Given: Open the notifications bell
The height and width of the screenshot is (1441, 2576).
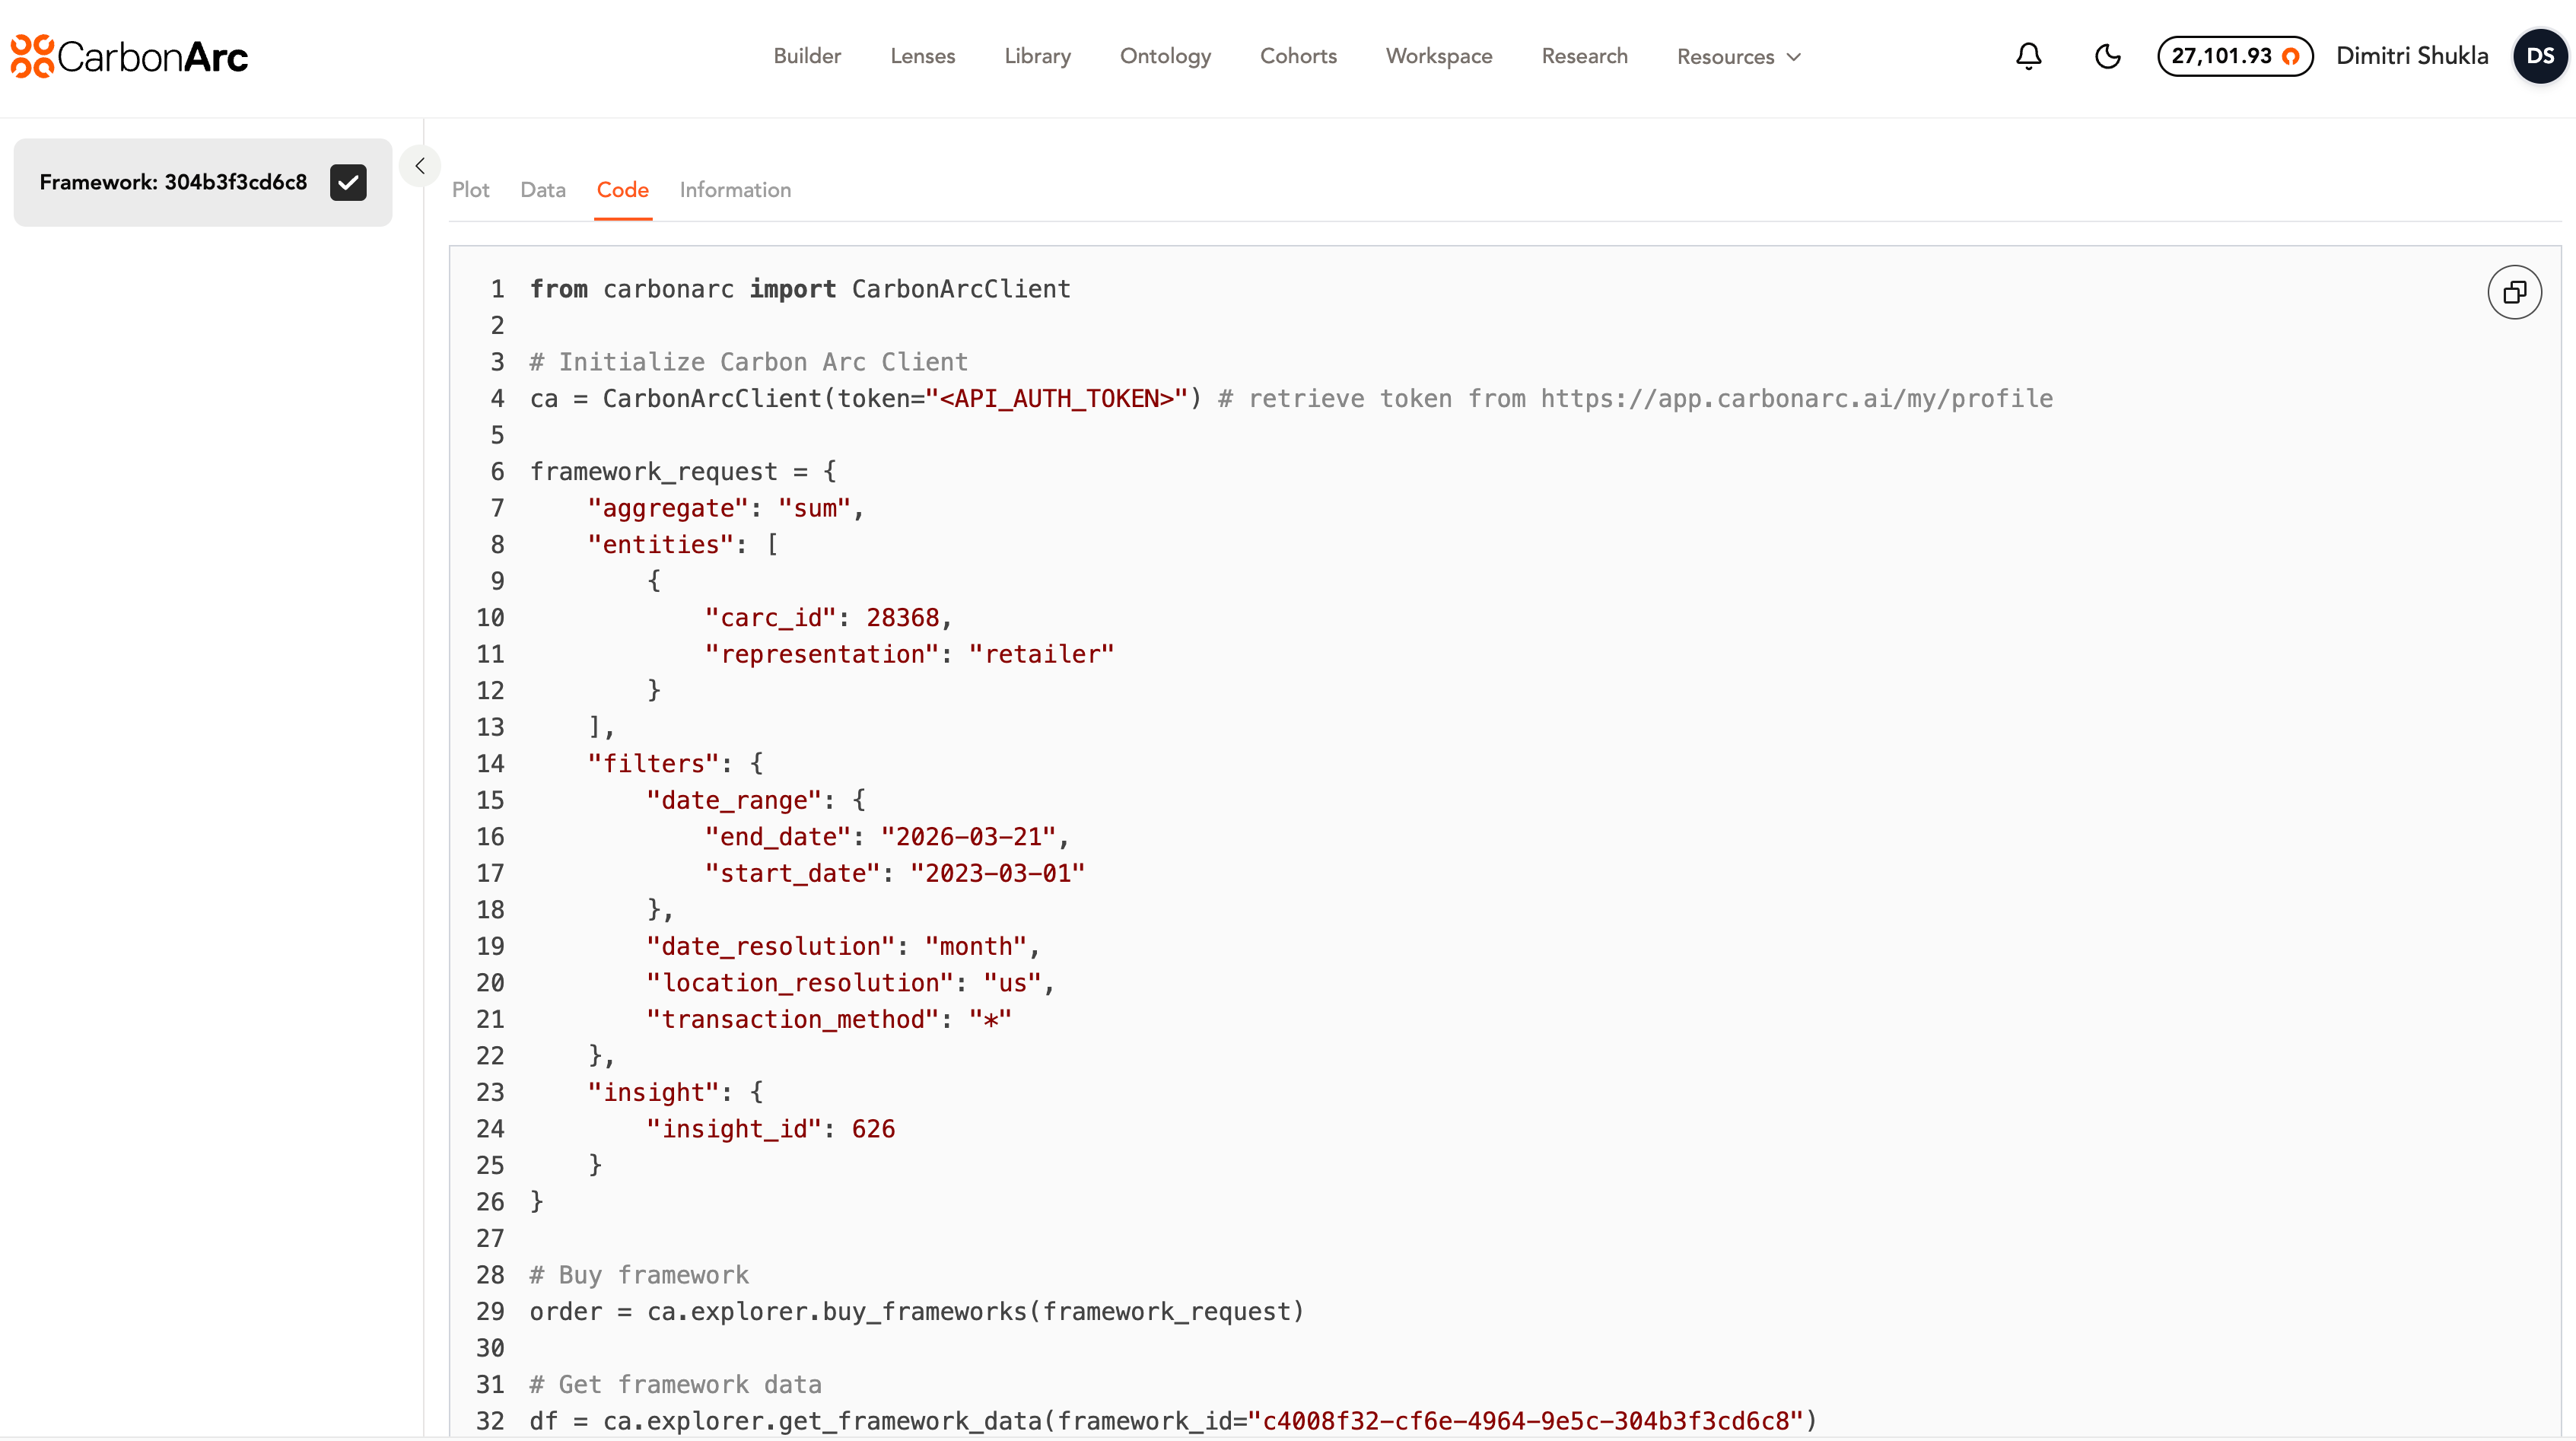Looking at the screenshot, I should (2028, 56).
